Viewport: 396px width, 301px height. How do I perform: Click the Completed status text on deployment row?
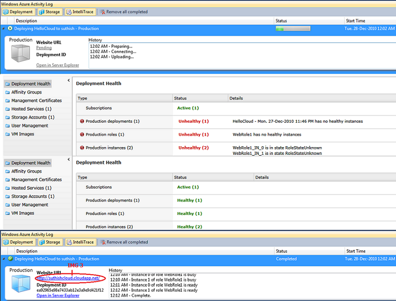click(286, 259)
